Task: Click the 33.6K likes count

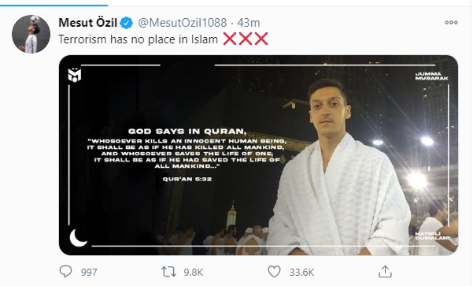Action: pos(301,273)
